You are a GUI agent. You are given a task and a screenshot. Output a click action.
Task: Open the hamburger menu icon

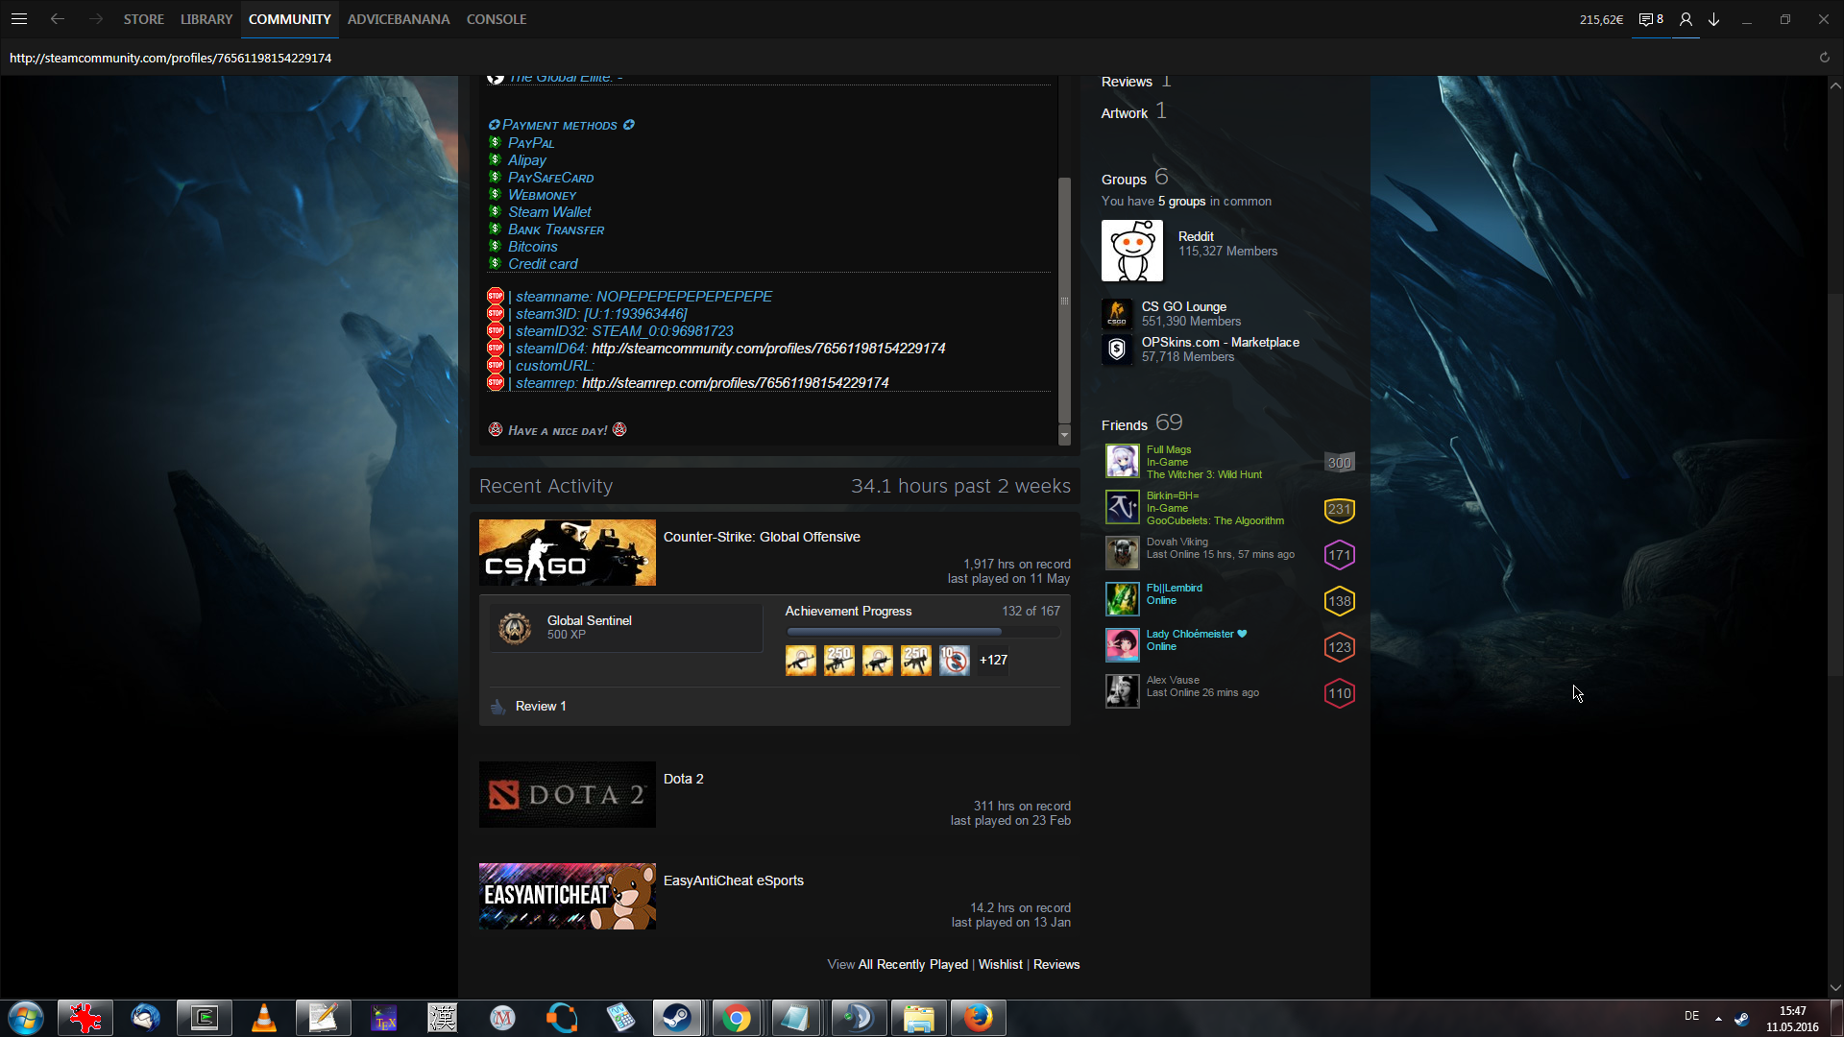(18, 19)
